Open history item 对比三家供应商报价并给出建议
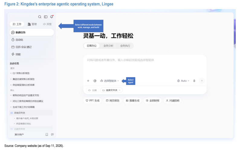The image size is (240, 152). 28,101
